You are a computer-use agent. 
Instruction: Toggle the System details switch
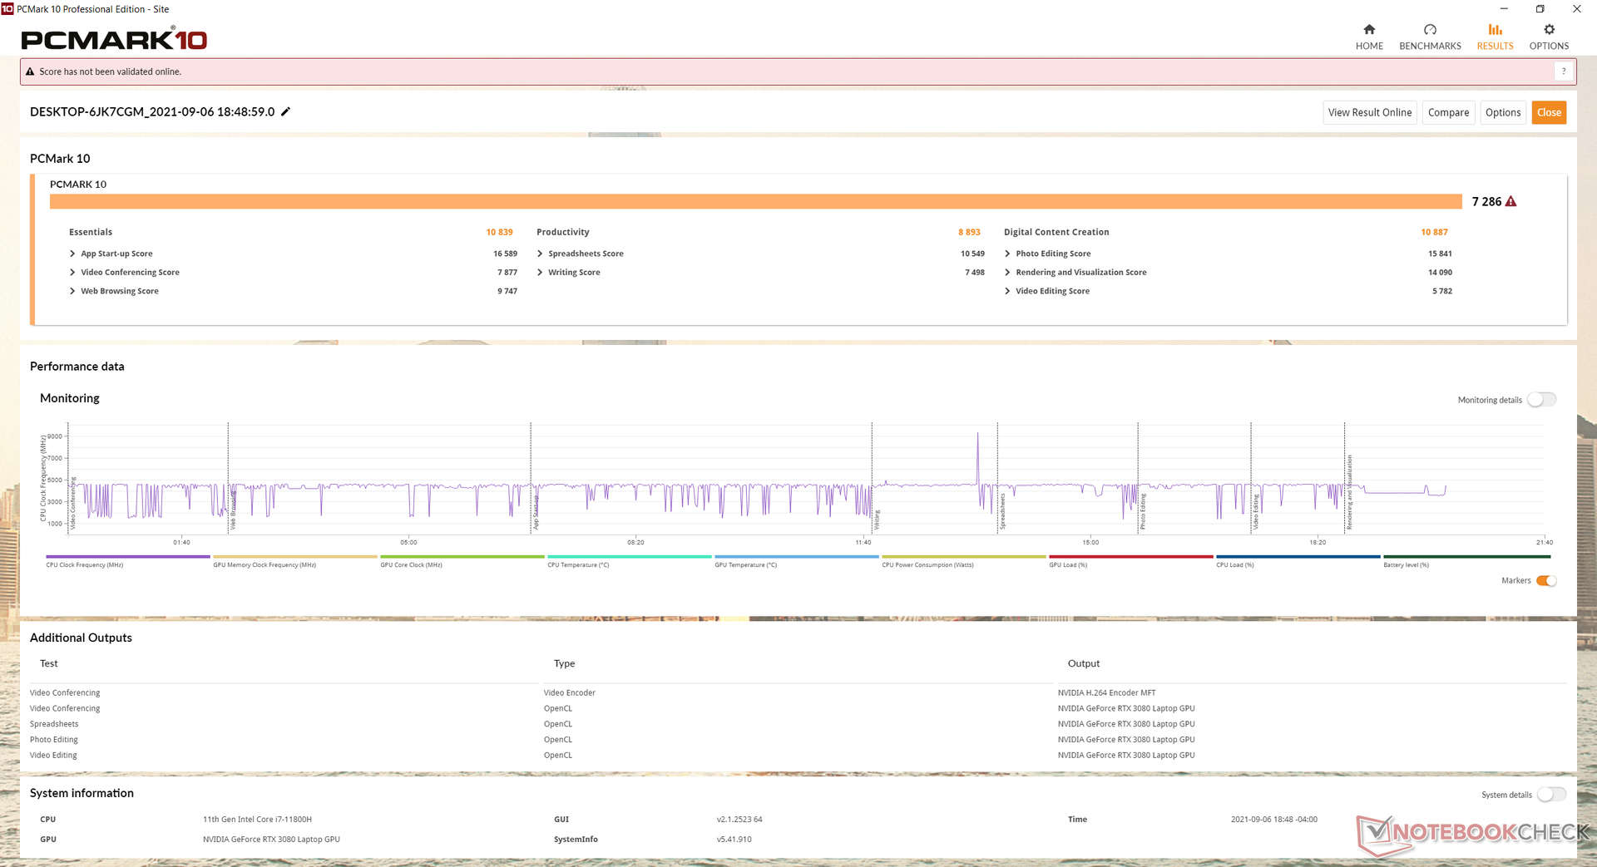[x=1551, y=795]
